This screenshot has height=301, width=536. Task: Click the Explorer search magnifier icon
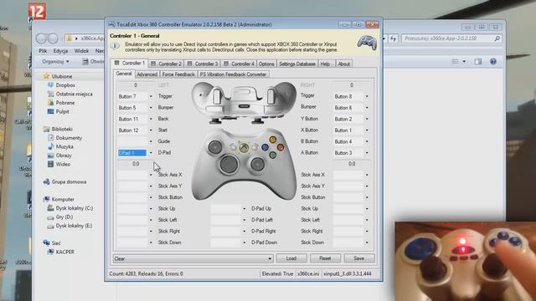497,38
